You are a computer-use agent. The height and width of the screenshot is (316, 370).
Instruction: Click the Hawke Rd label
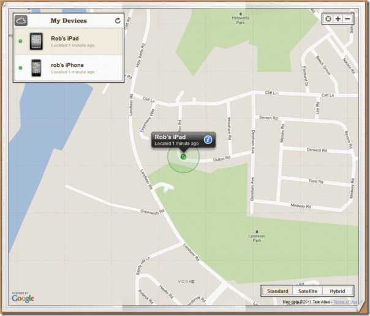166,292
